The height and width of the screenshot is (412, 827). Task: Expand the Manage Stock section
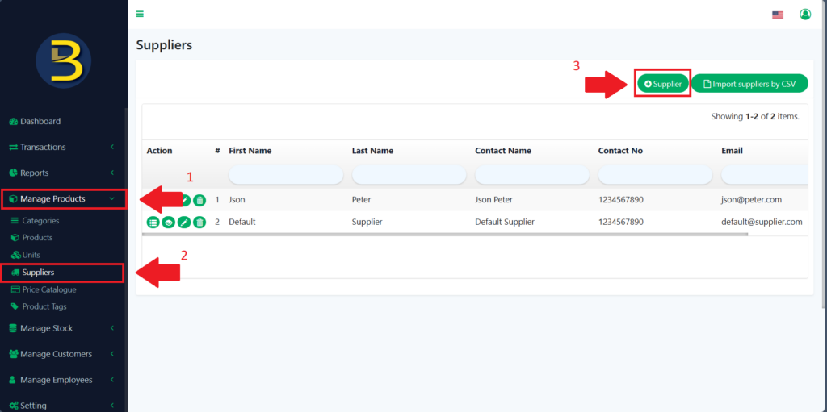point(63,328)
